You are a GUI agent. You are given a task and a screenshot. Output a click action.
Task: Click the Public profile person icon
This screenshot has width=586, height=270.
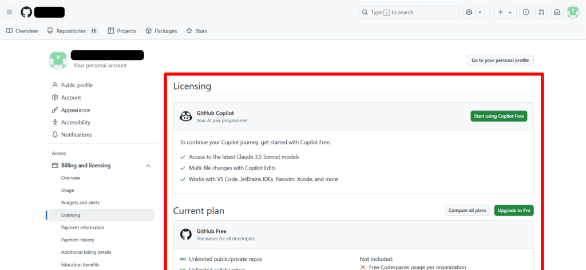(x=55, y=85)
